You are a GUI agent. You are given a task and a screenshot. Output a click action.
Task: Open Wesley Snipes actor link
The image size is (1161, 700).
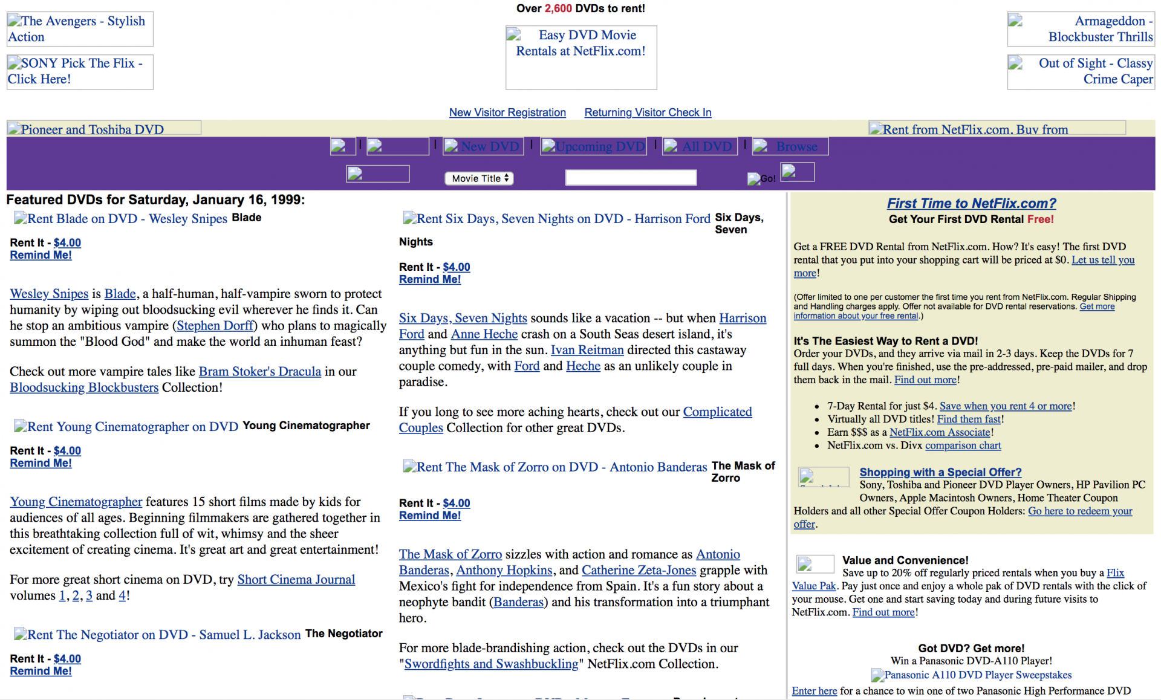point(49,294)
